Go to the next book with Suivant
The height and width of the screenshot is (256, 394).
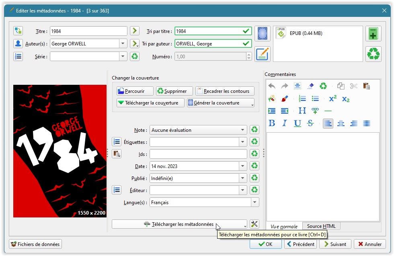tap(335, 244)
